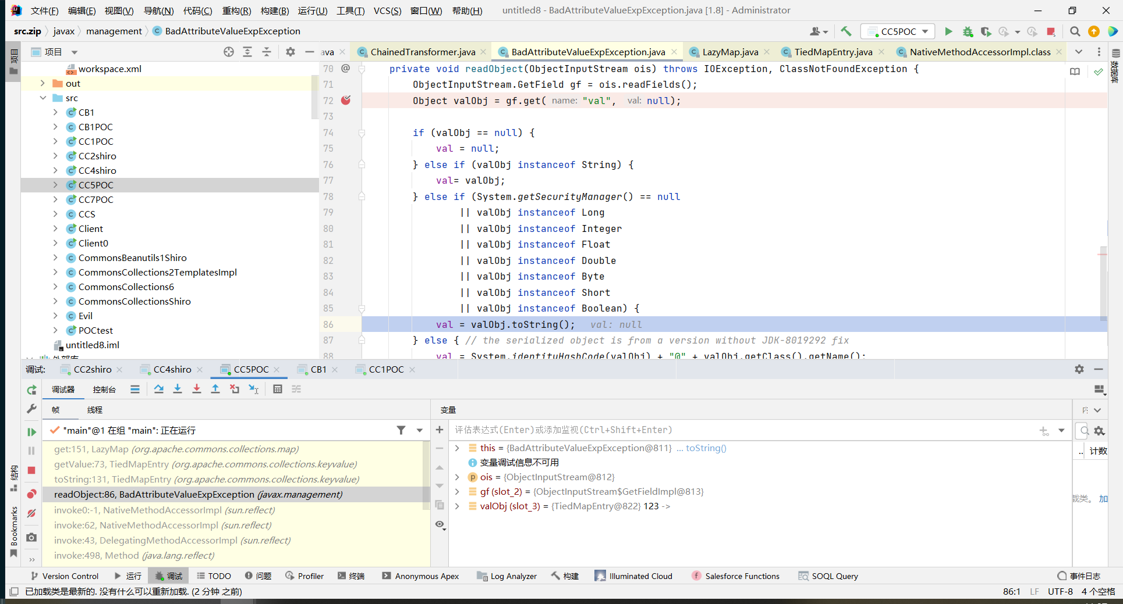Open the TODO tool window
This screenshot has width=1123, height=604.
[214, 576]
